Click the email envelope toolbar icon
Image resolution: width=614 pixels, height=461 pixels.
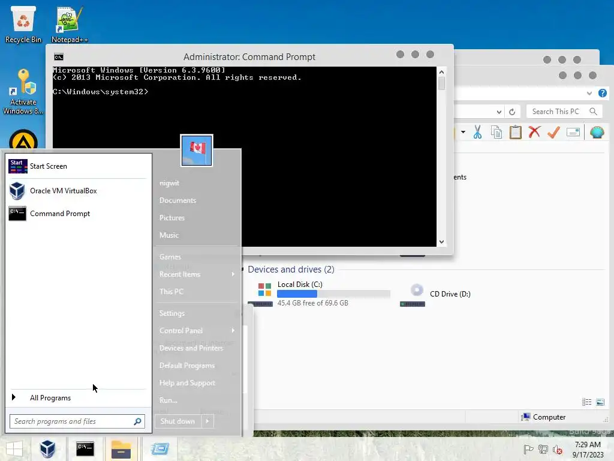click(x=573, y=133)
